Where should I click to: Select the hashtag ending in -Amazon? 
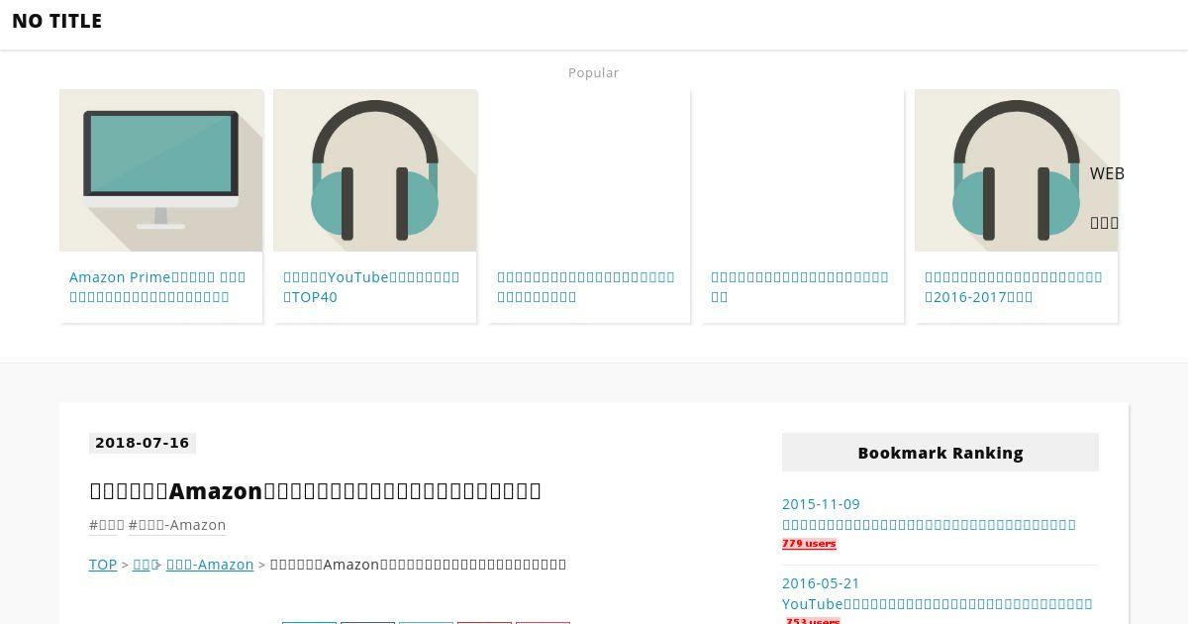pos(177,525)
